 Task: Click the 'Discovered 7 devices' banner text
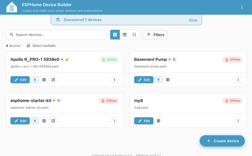83,20
